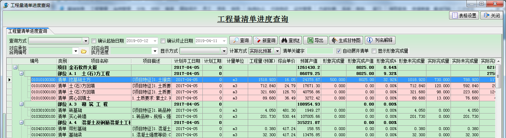Sort by the 编号 column header
The height and width of the screenshot is (138, 506).
coord(34,61)
